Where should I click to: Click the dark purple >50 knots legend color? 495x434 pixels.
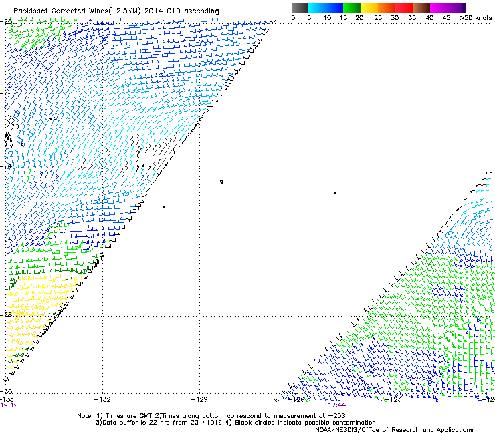click(464, 8)
